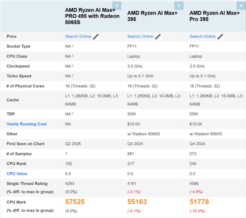
Task: Click the samples count 273
Action: [193, 154]
